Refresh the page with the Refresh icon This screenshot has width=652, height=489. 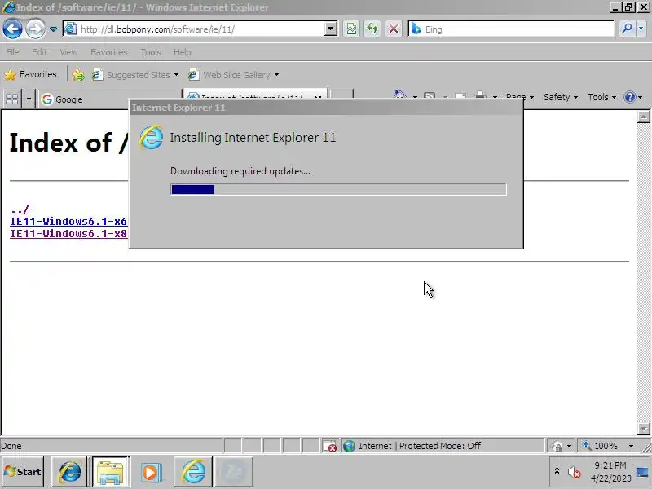(x=372, y=29)
